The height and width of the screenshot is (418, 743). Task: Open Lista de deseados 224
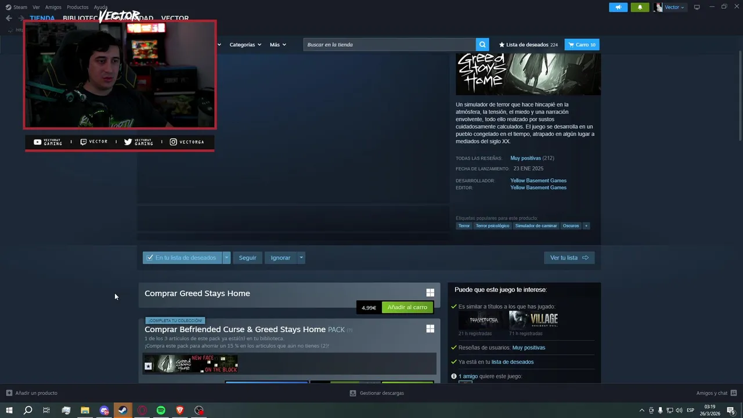coord(528,45)
